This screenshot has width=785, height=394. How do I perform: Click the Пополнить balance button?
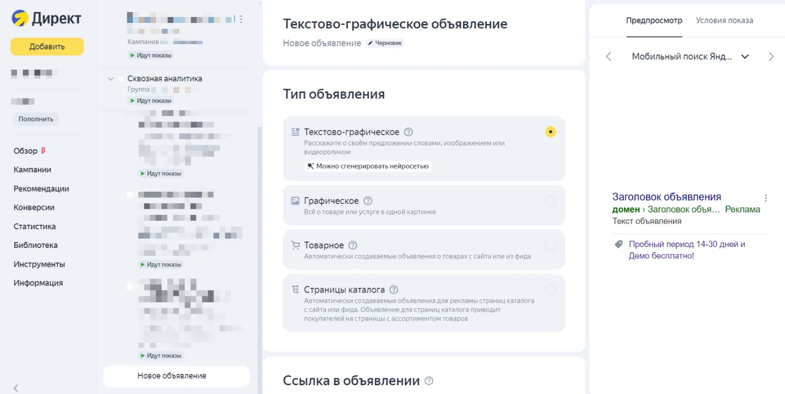pyautogui.click(x=36, y=119)
